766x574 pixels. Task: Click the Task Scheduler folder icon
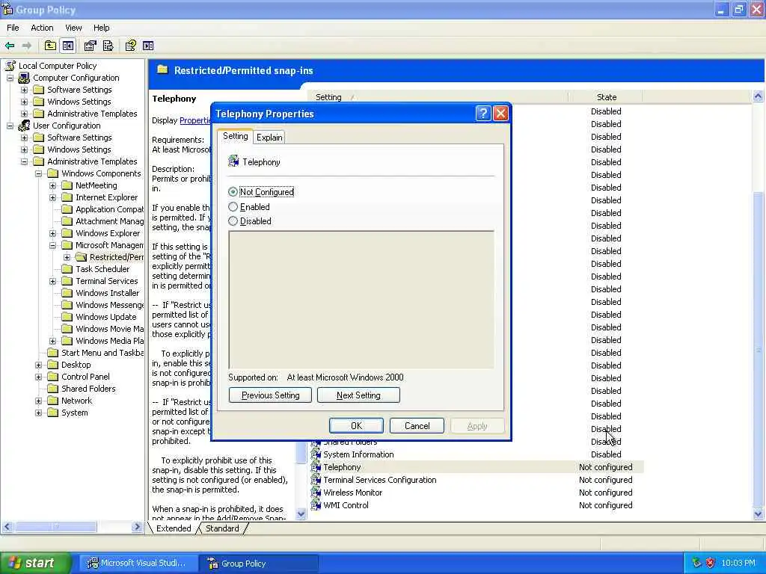coord(67,269)
